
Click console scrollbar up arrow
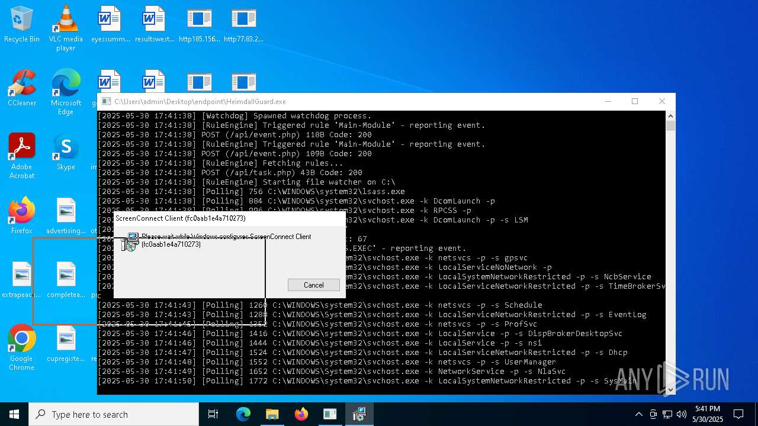click(670, 115)
